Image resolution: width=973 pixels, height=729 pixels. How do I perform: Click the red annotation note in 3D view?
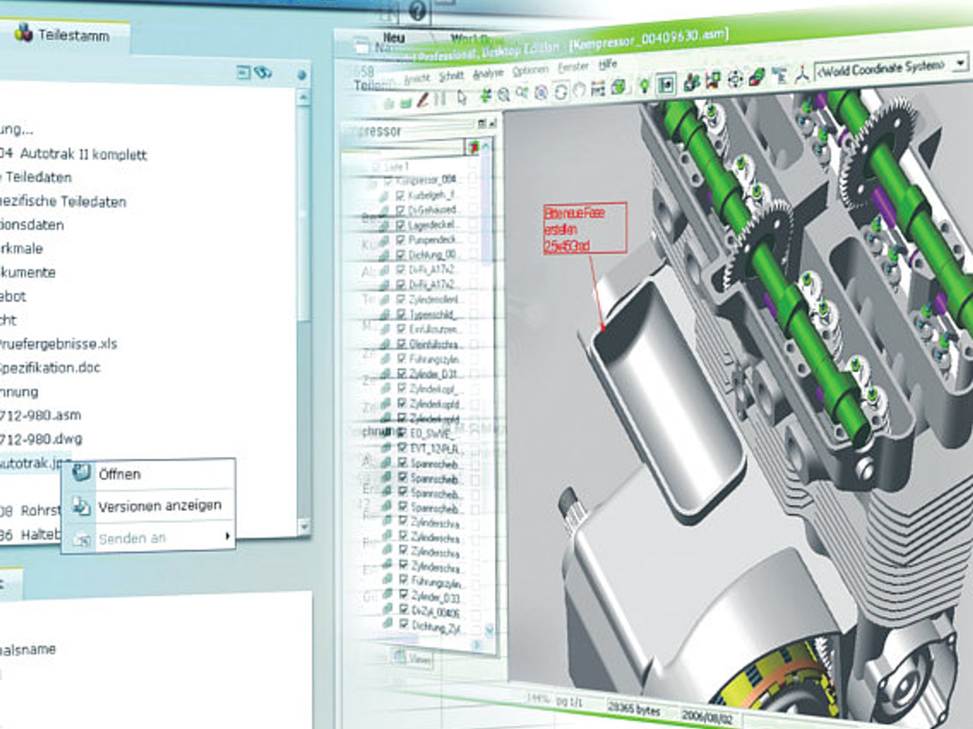click(585, 228)
